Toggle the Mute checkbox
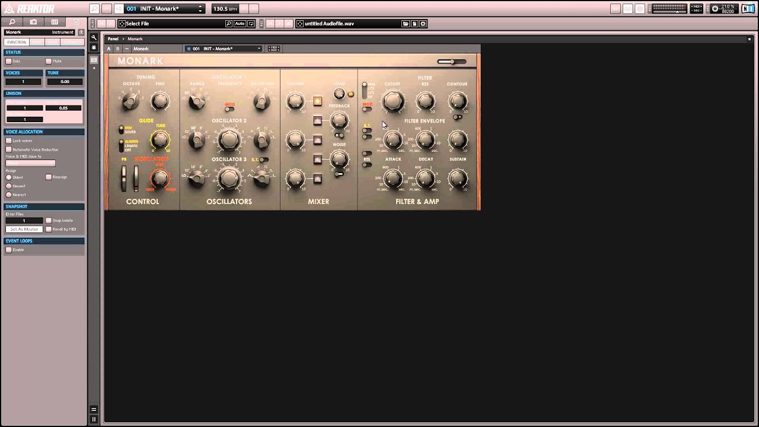Viewport: 759px width, 427px height. pyautogui.click(x=49, y=61)
